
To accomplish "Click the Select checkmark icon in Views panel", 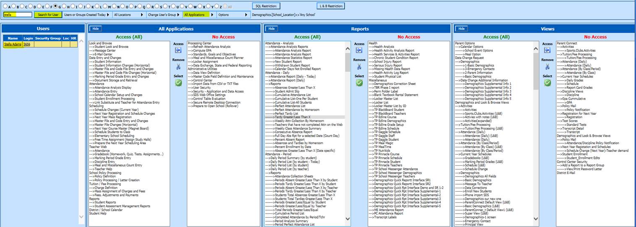I will pyautogui.click(x=547, y=83).
